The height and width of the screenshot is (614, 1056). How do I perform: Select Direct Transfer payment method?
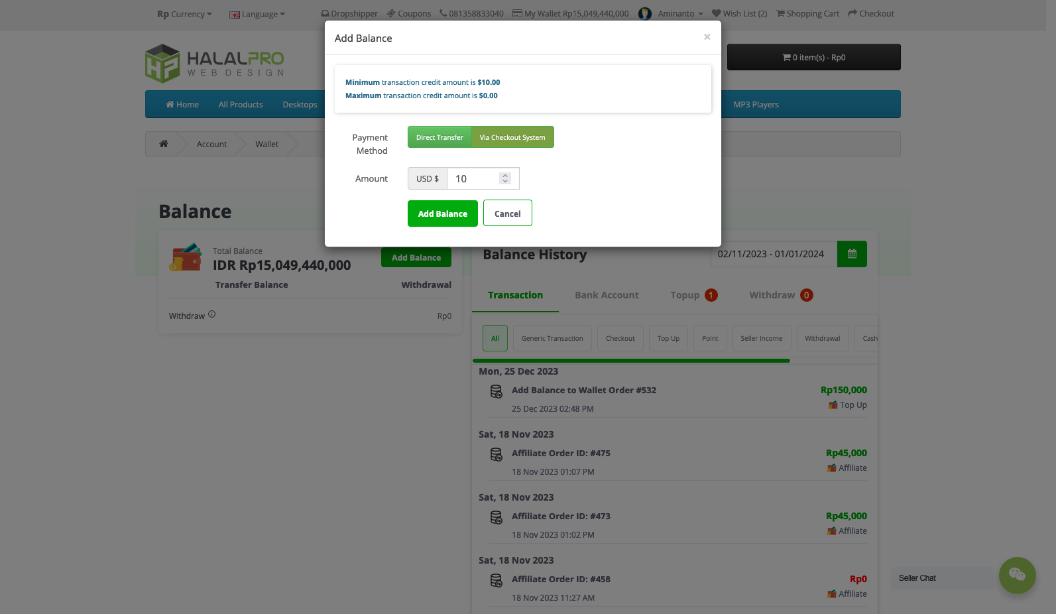tap(440, 137)
